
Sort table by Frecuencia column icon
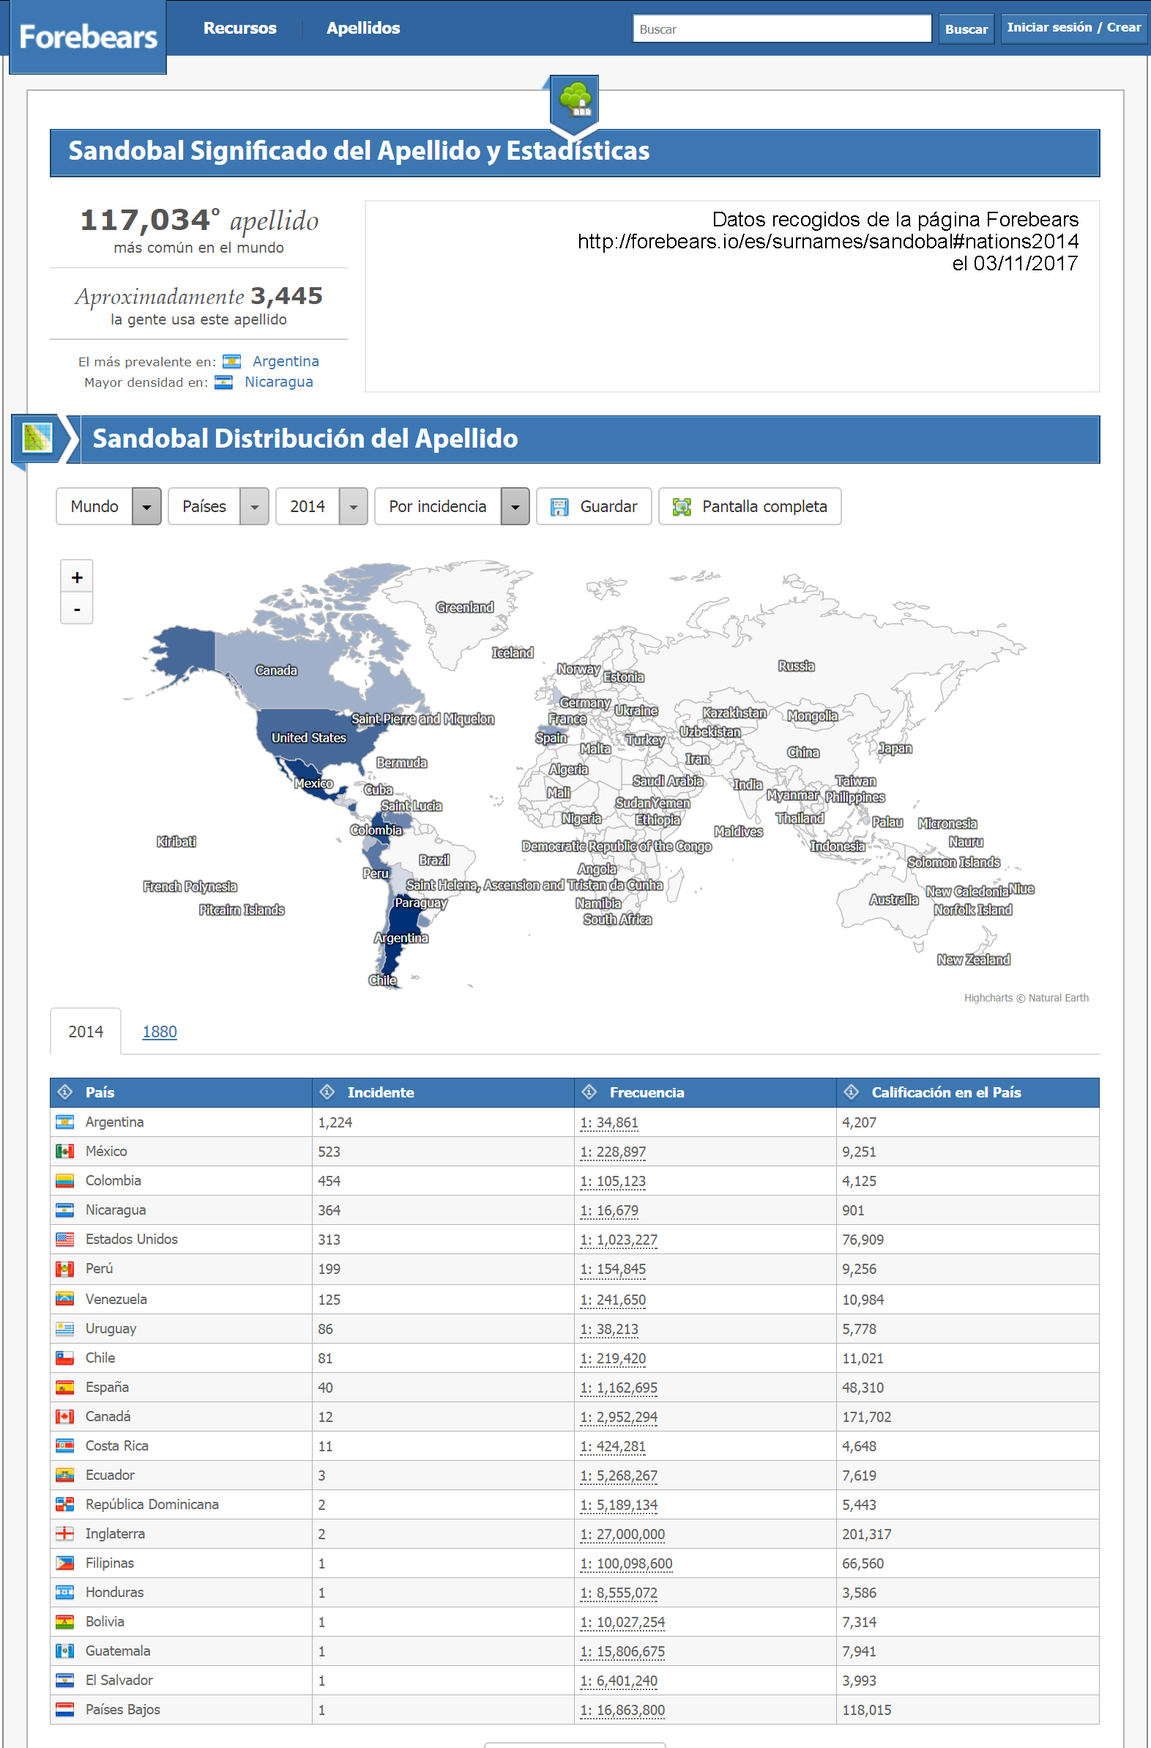point(589,1092)
